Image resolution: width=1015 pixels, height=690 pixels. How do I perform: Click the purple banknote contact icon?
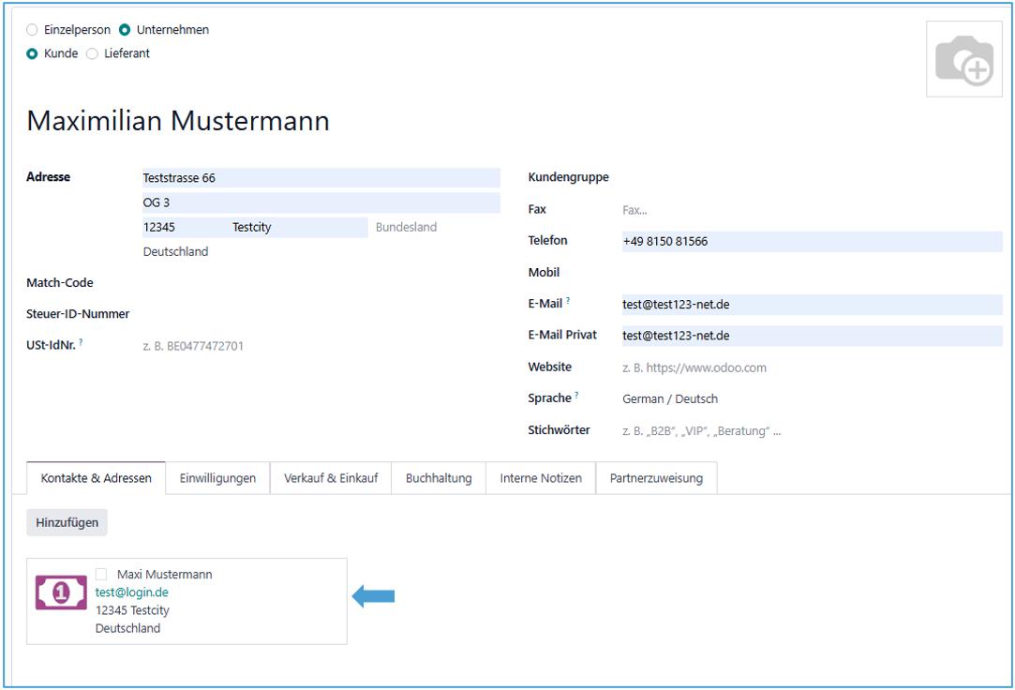62,593
